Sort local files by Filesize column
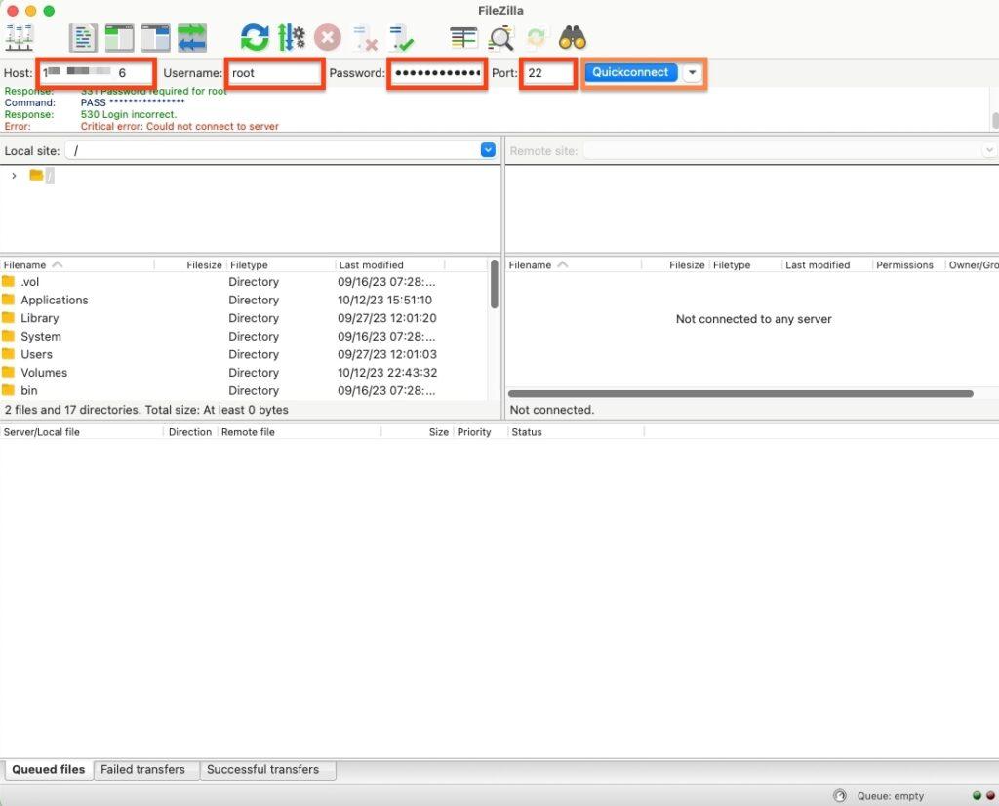The height and width of the screenshot is (806, 999). coord(190,265)
